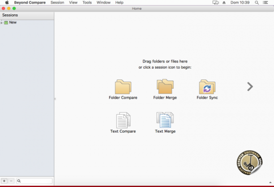The width and height of the screenshot is (274, 187).
Task: Open the Tools menu
Action: pyautogui.click(x=87, y=3)
